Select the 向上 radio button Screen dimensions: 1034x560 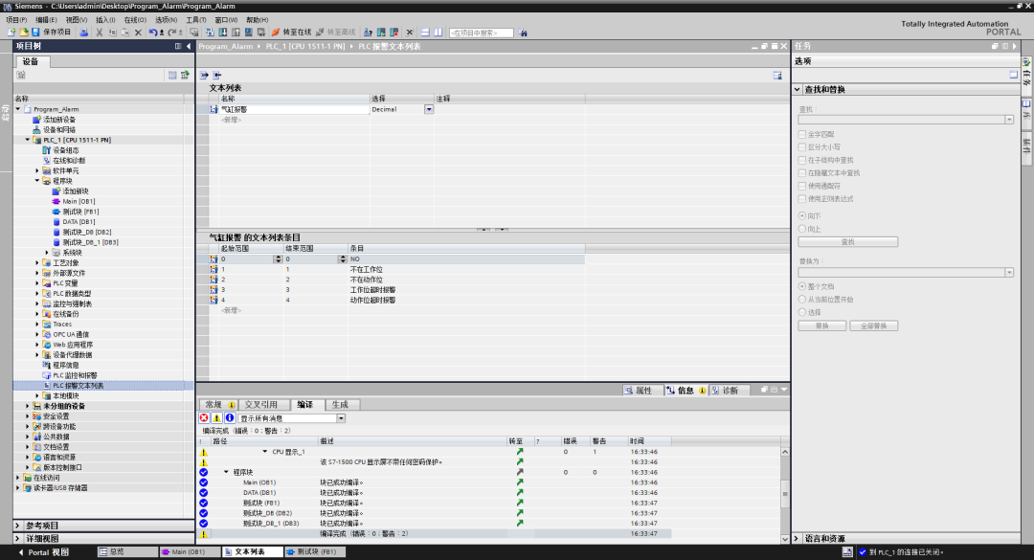802,229
